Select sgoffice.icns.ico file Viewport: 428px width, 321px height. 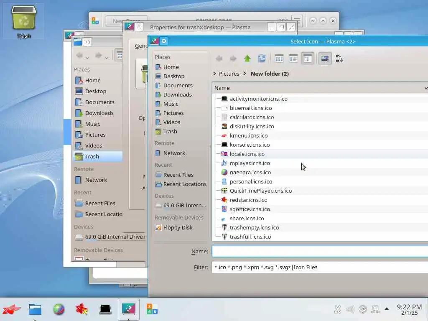pyautogui.click(x=250, y=209)
